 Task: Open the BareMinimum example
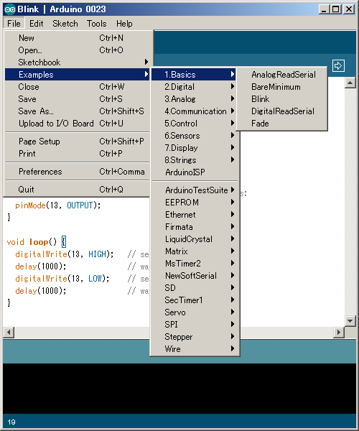coord(282,87)
